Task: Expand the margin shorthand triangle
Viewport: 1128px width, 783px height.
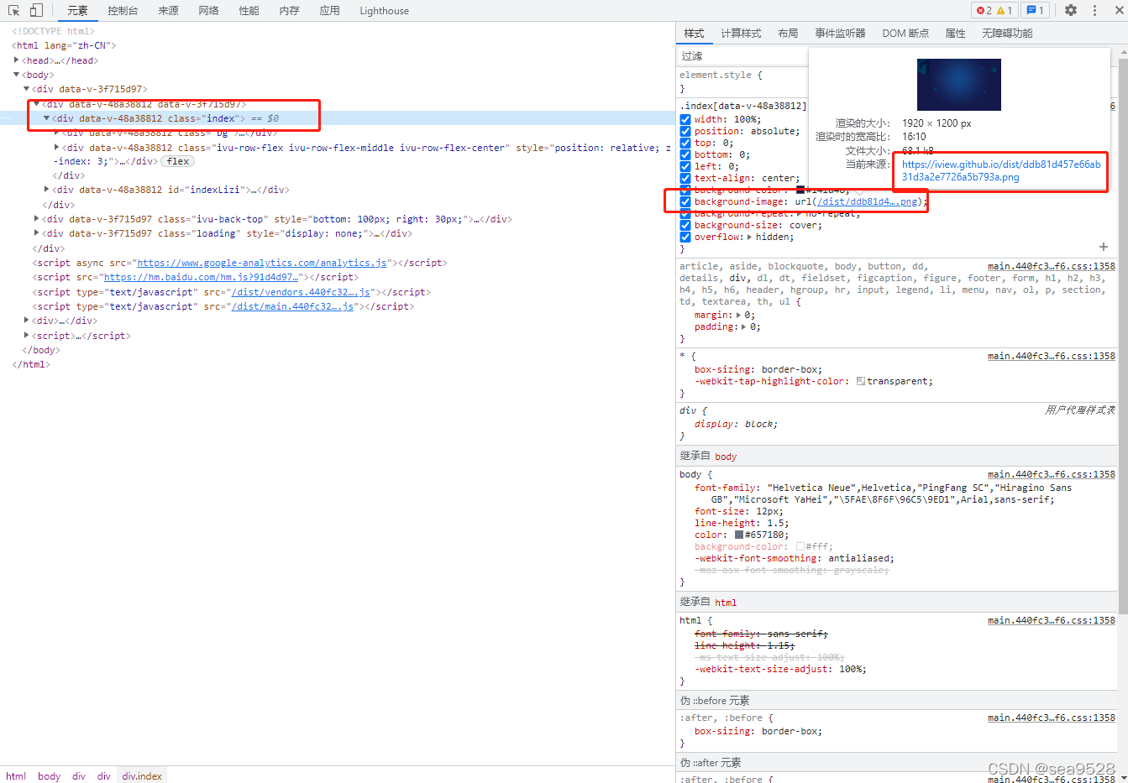Action: [x=738, y=315]
